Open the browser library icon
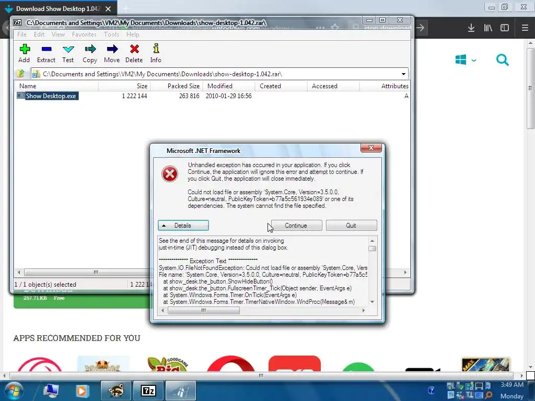This screenshot has width=535, height=401. 488,28
